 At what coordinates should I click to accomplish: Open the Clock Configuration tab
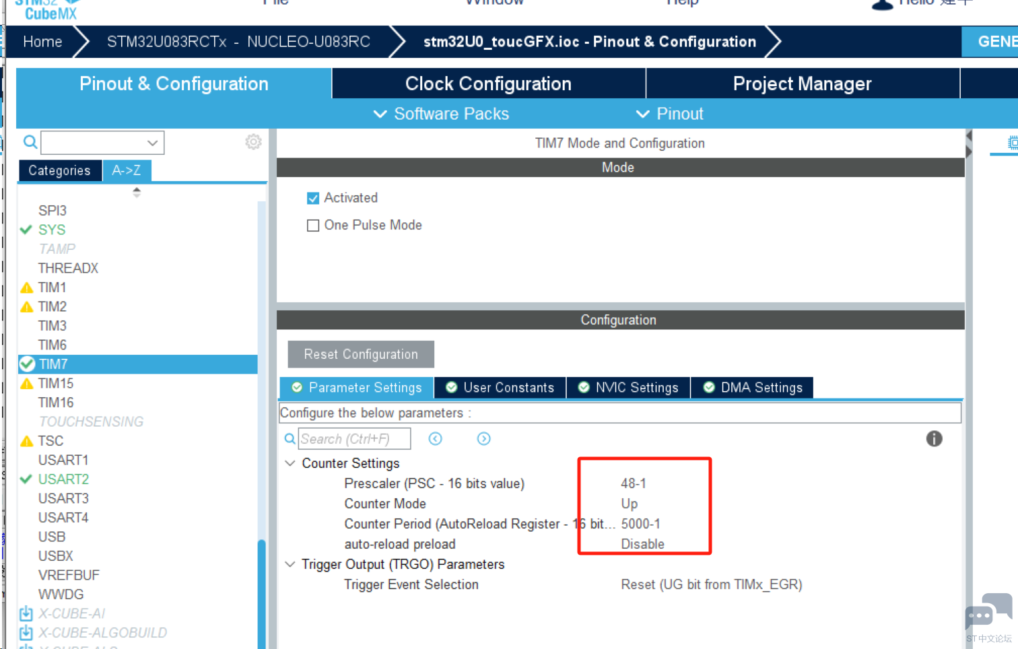tap(488, 83)
